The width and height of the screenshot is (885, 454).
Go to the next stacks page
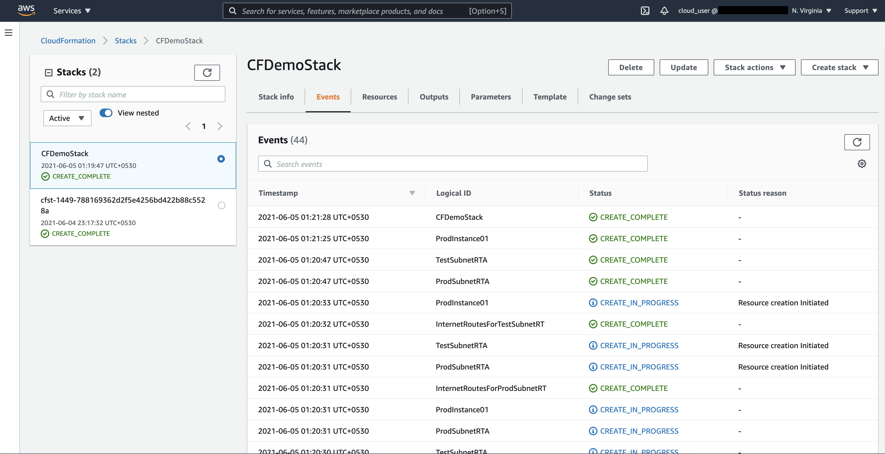click(220, 126)
